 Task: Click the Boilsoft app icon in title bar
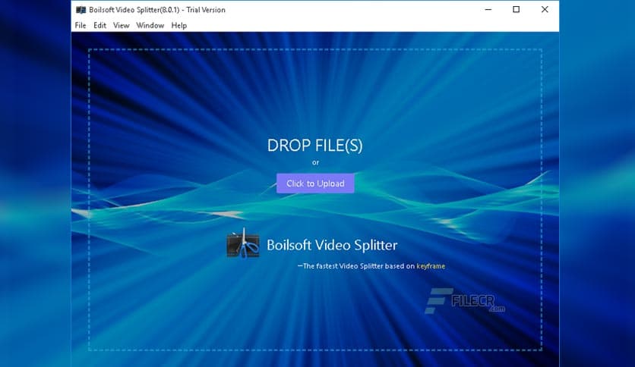(x=81, y=10)
